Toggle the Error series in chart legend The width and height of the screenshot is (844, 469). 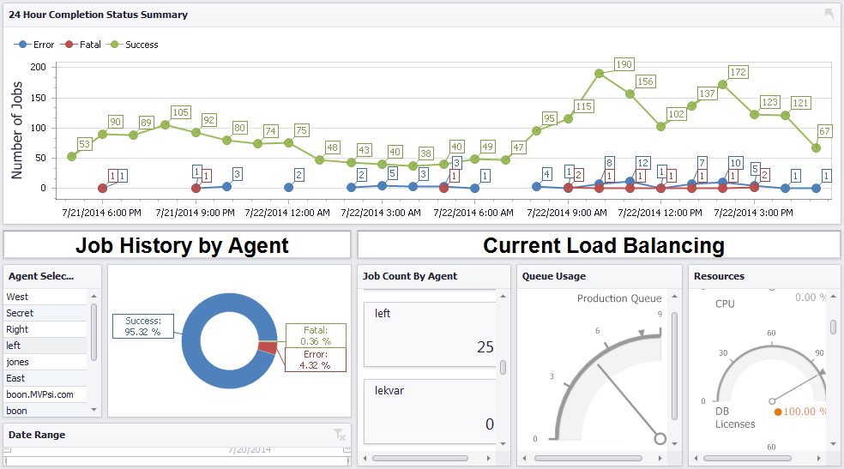[34, 45]
